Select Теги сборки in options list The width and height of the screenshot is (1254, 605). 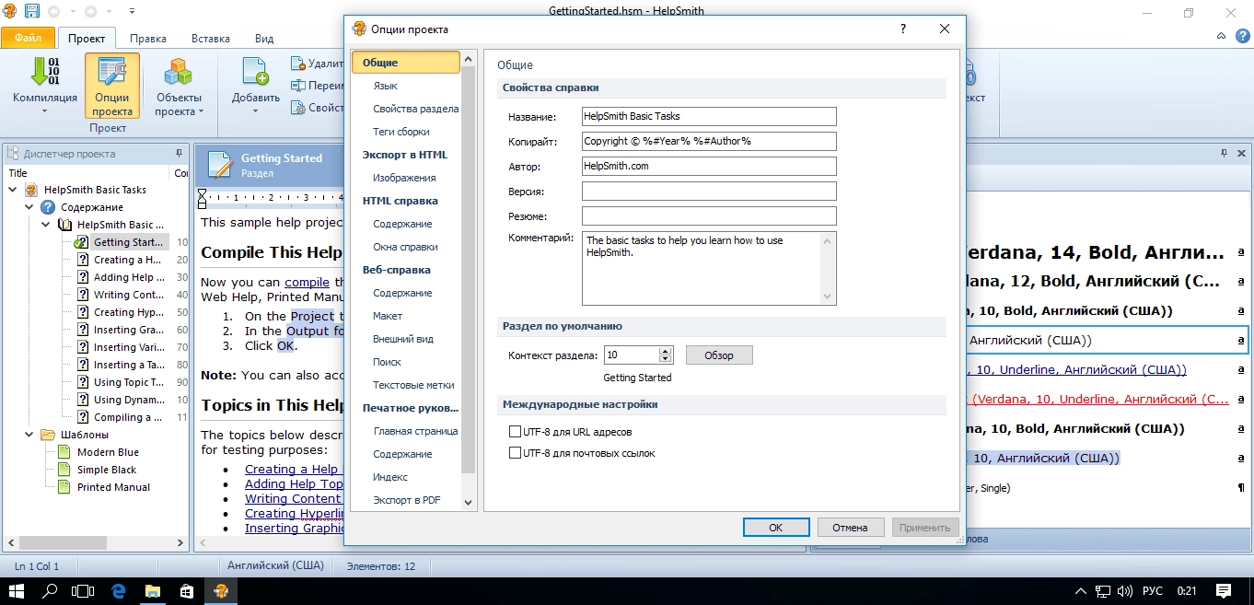(401, 132)
